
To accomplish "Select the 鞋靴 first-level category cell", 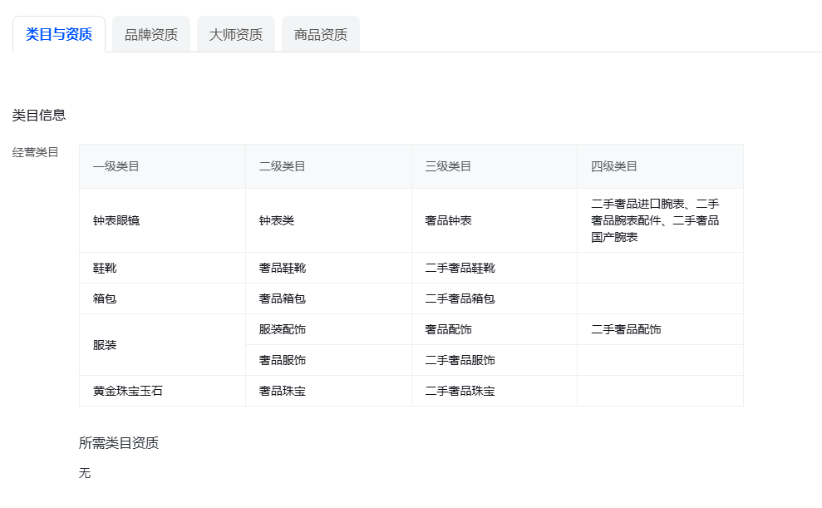I will (x=162, y=268).
